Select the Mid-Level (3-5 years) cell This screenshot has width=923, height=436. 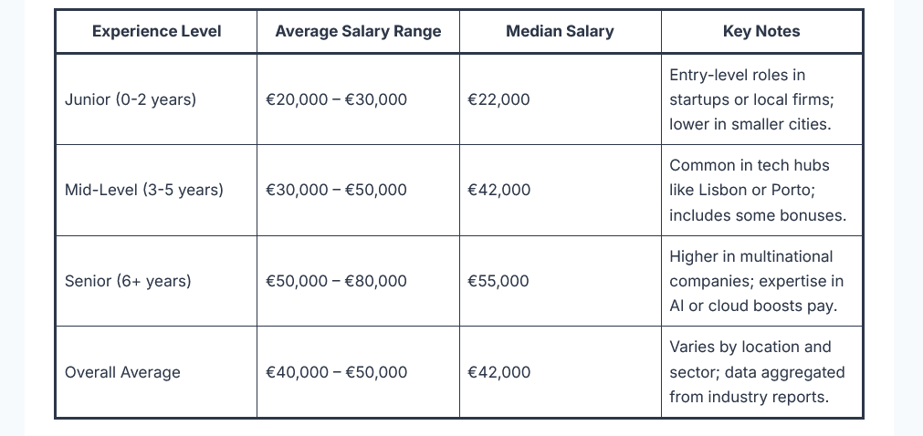pyautogui.click(x=144, y=190)
